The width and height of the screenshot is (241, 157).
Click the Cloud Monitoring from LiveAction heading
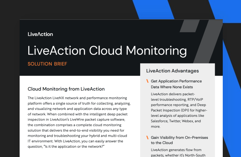[66, 89]
